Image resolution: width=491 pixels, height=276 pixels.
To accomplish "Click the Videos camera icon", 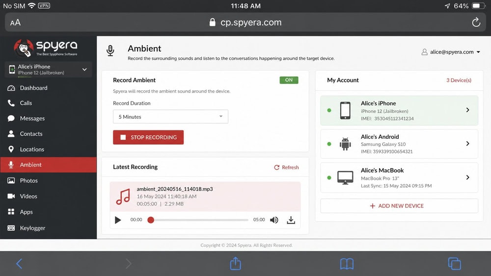I will click(x=11, y=196).
